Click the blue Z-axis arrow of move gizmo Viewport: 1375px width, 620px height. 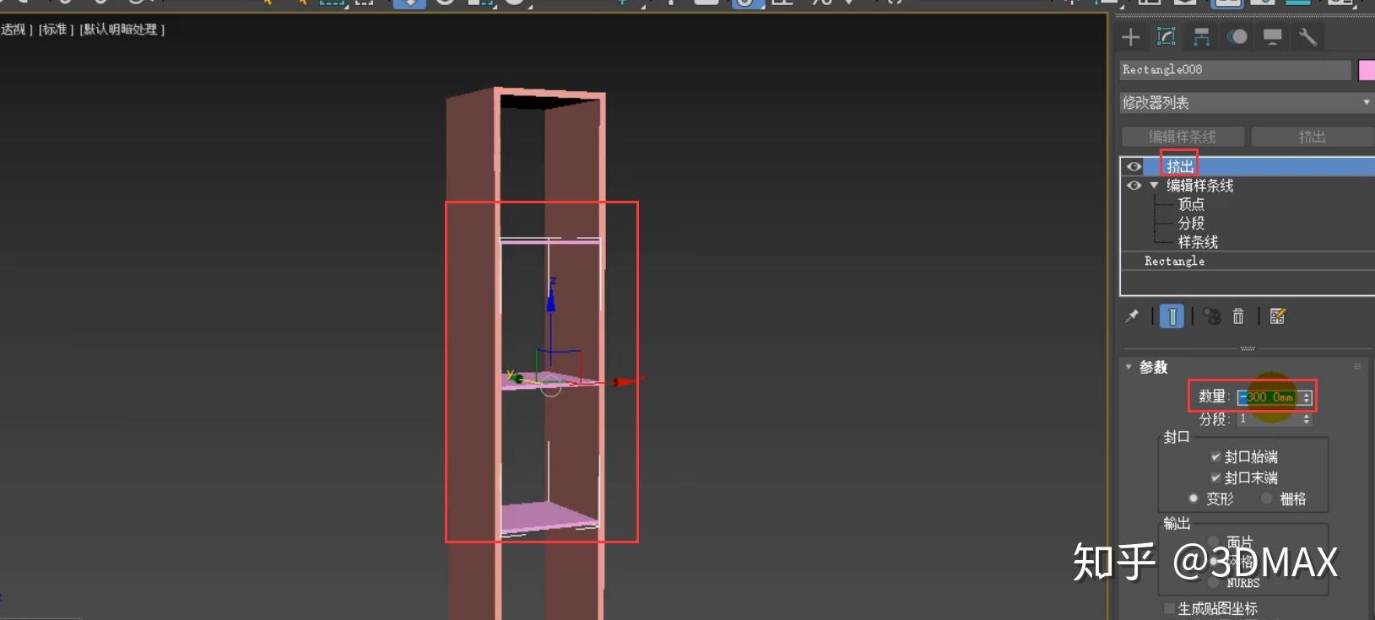(x=551, y=299)
